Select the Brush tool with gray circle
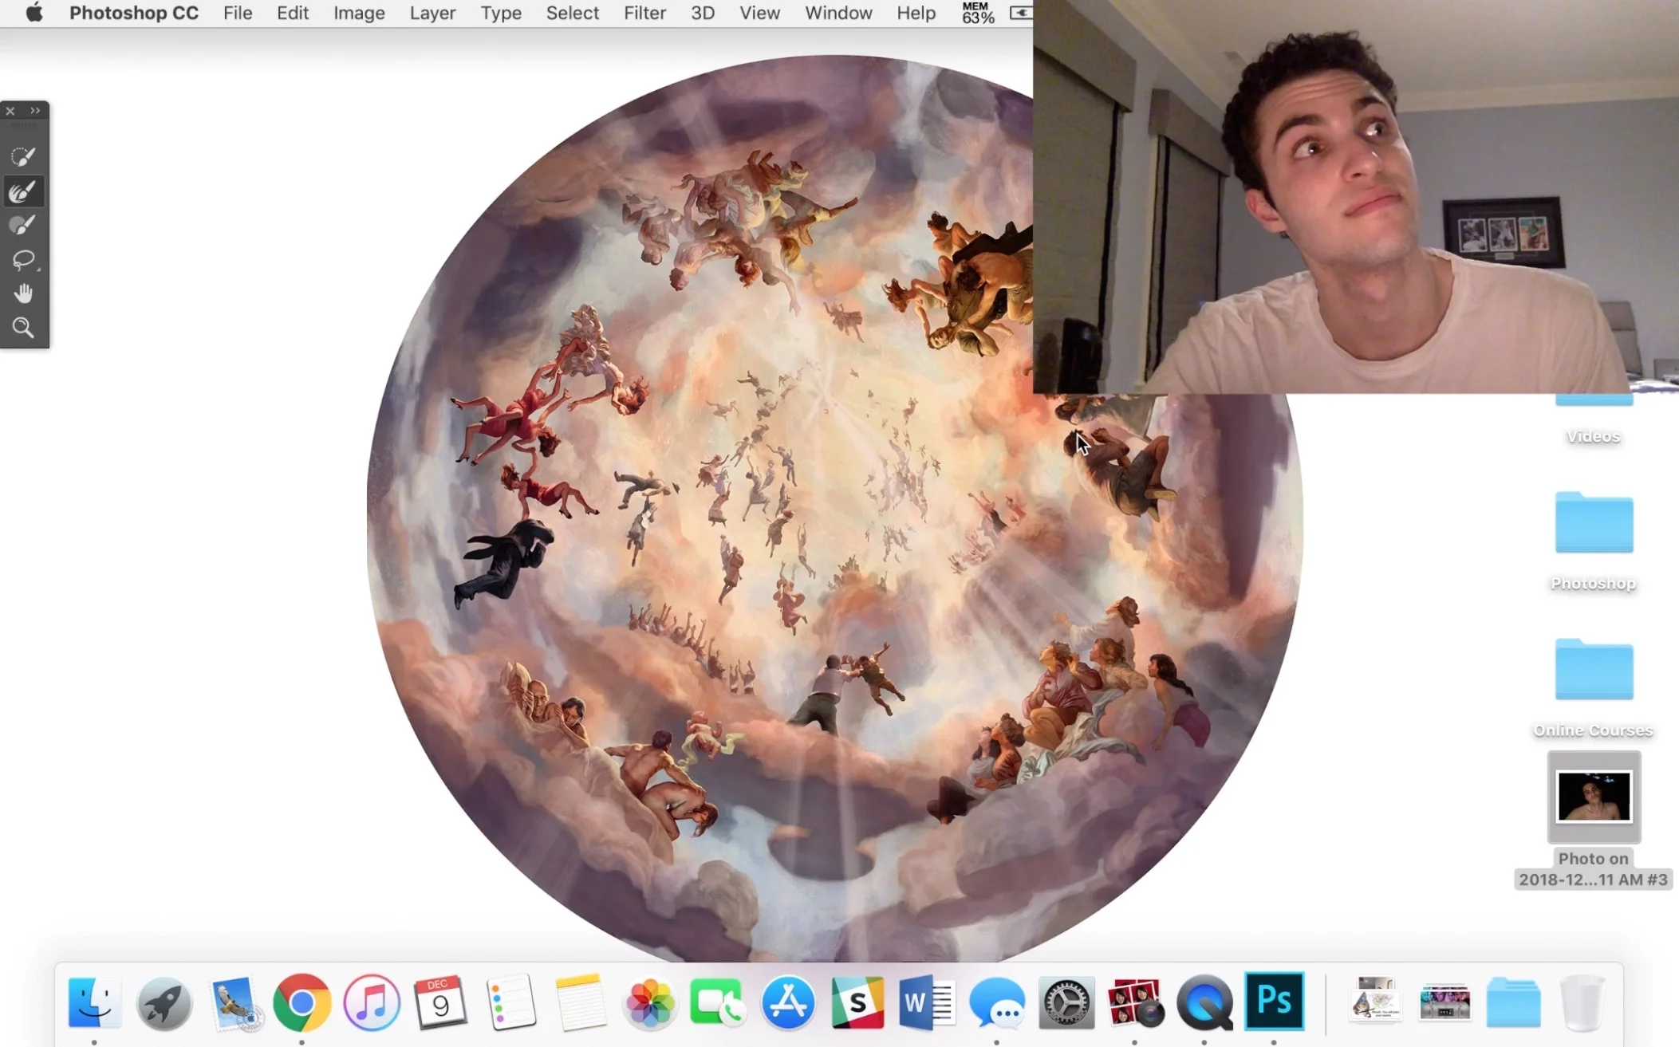 pos(22,226)
